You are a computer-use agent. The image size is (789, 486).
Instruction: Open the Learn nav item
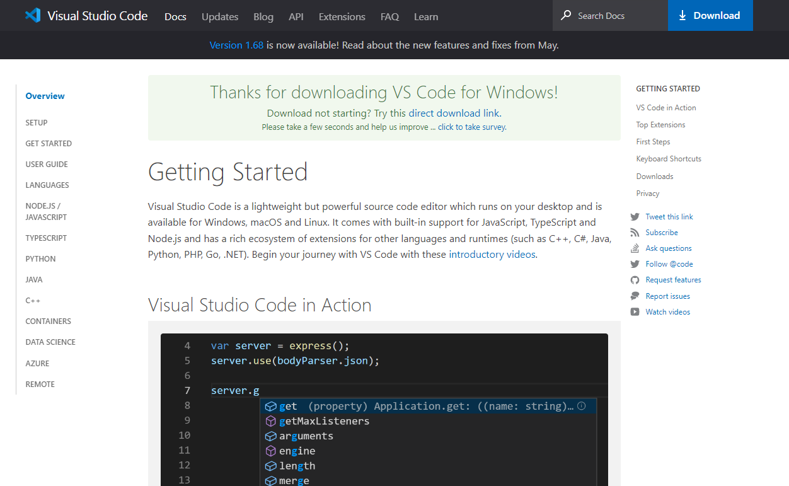pyautogui.click(x=426, y=16)
